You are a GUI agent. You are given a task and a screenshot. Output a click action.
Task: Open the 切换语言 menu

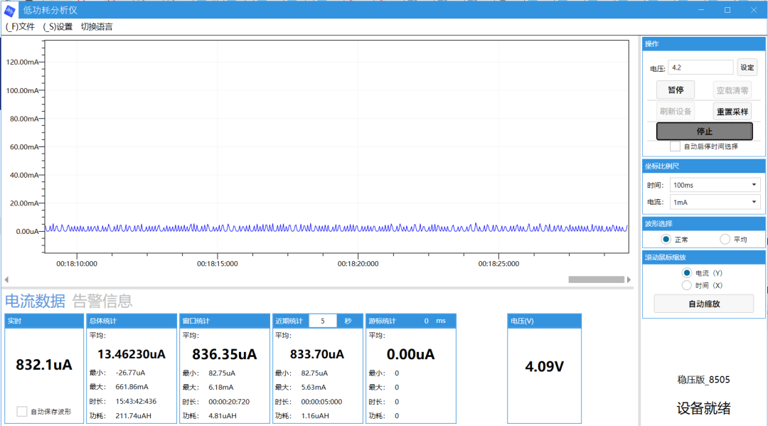[x=97, y=27]
